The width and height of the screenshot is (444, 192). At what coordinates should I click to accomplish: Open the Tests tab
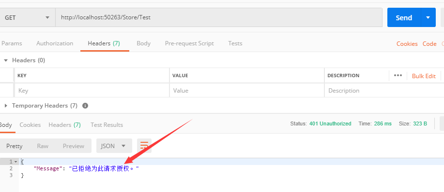(235, 43)
